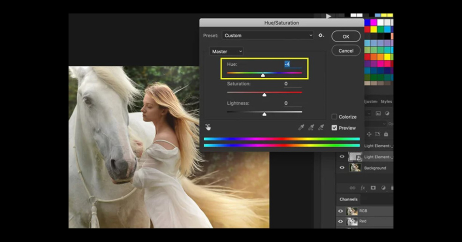Pick the orange swatch next to red

pos(373,57)
